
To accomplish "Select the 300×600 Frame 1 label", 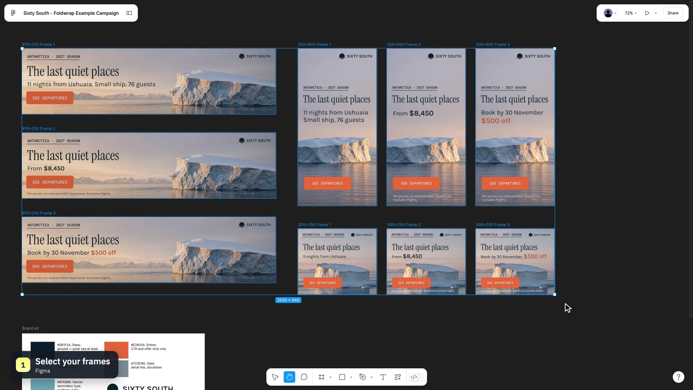I will click(x=314, y=44).
